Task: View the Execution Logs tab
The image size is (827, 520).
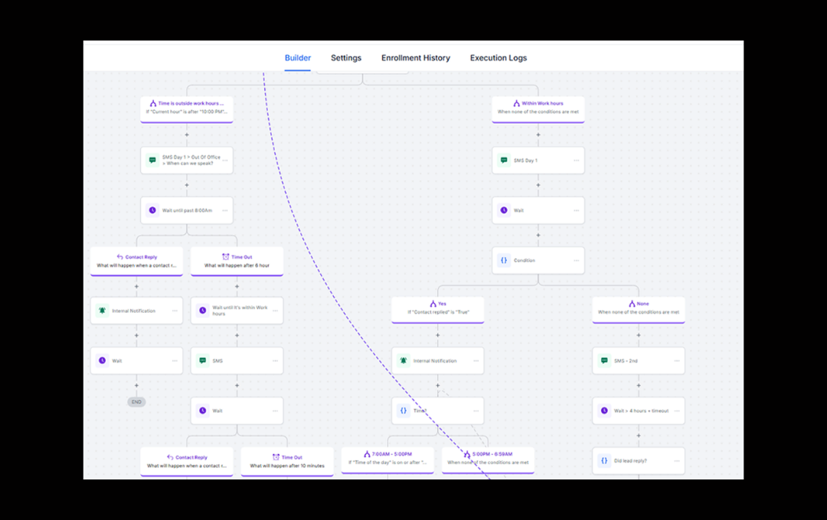Action: click(x=498, y=58)
